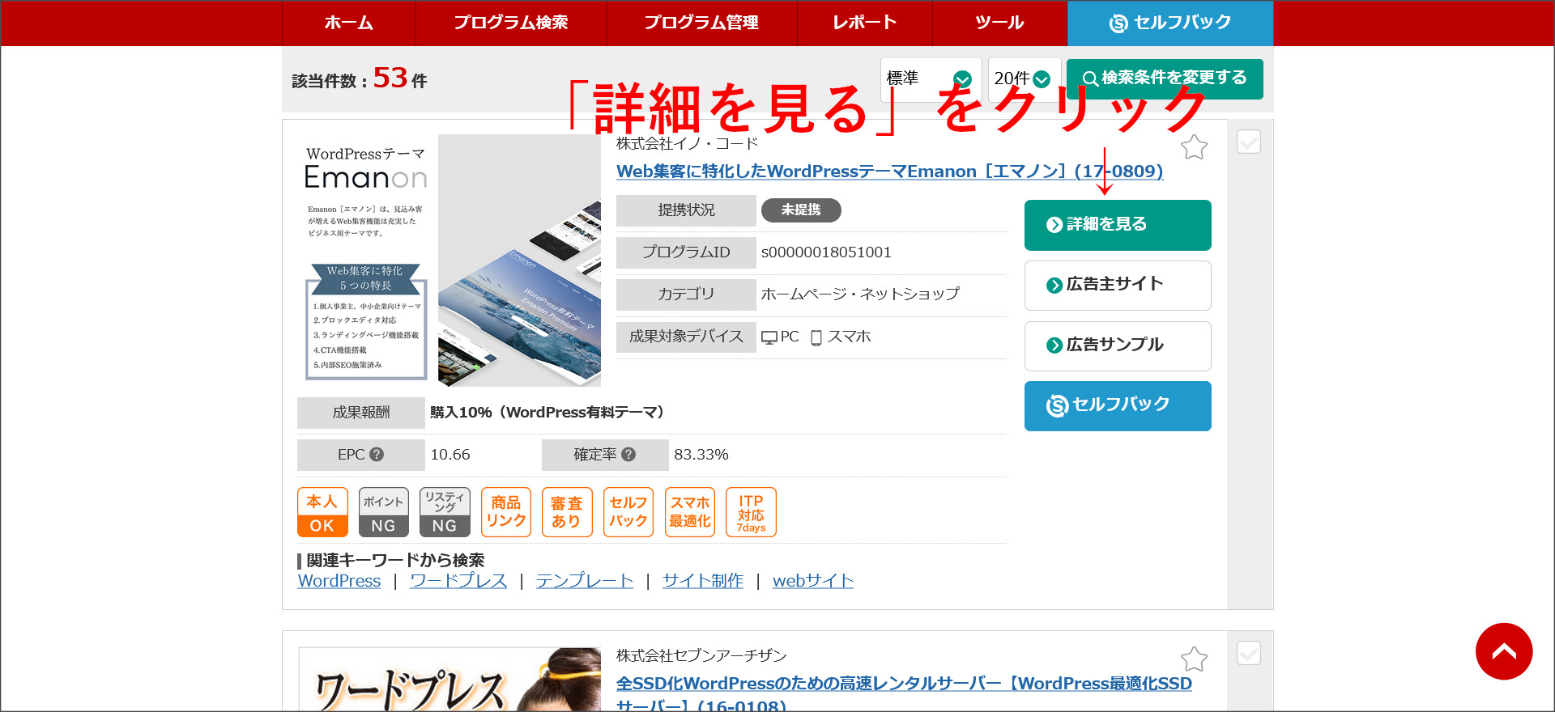This screenshot has height=712, width=1555.
Task: Search by keyword webサイト link
Action: point(813,581)
